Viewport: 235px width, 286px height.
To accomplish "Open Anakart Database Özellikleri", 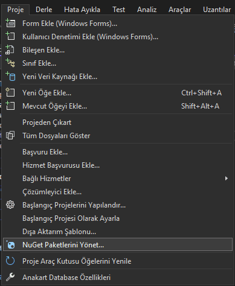I will tap(118, 278).
